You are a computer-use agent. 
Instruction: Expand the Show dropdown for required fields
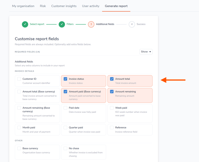coord(146,52)
